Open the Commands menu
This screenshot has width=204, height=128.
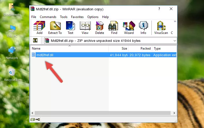(48, 17)
